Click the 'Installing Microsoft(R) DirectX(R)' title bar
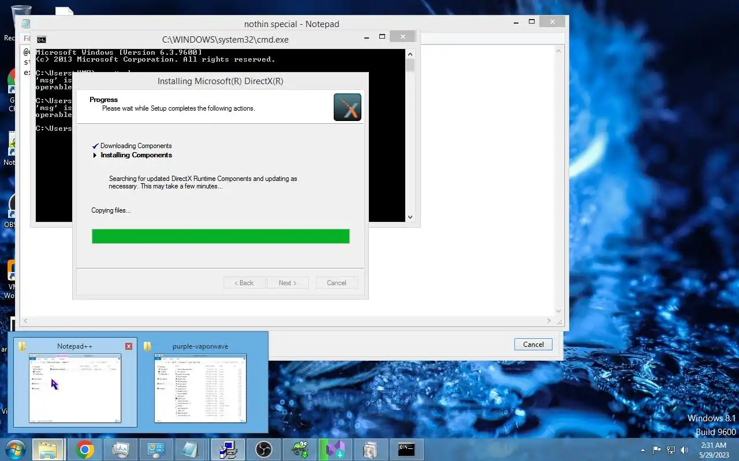Viewport: 739px width, 461px height. pyautogui.click(x=221, y=81)
